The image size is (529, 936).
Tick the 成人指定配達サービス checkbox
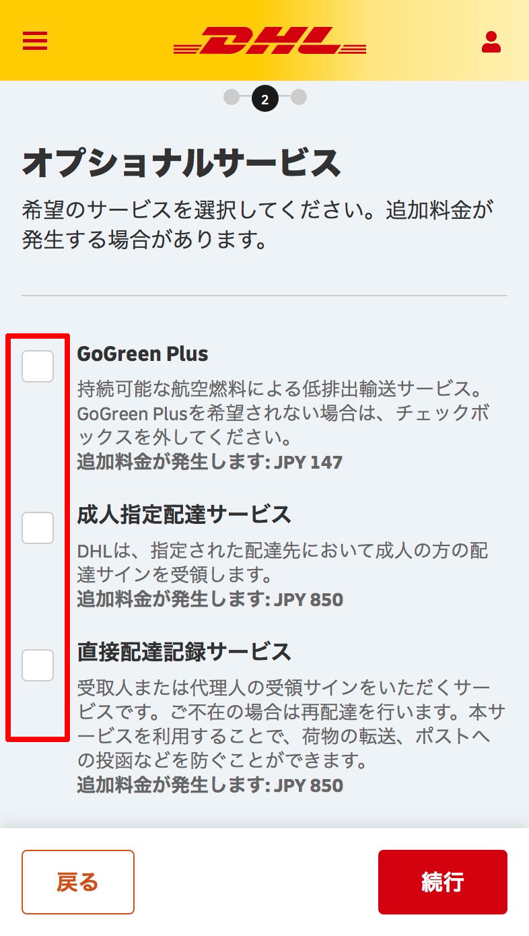tap(38, 528)
